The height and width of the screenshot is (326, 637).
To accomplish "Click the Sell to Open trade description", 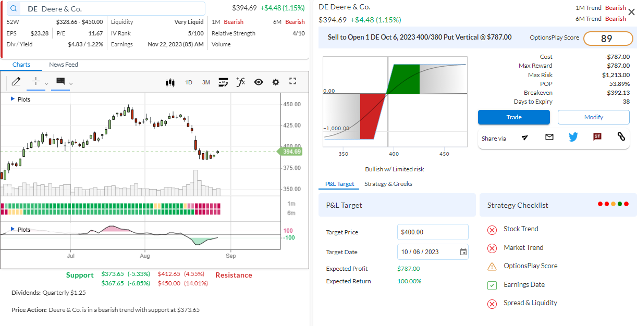I will point(420,37).
